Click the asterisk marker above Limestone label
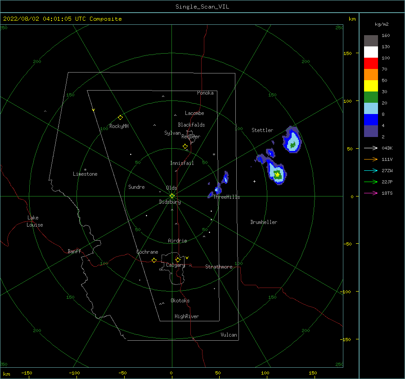 coord(85,170)
